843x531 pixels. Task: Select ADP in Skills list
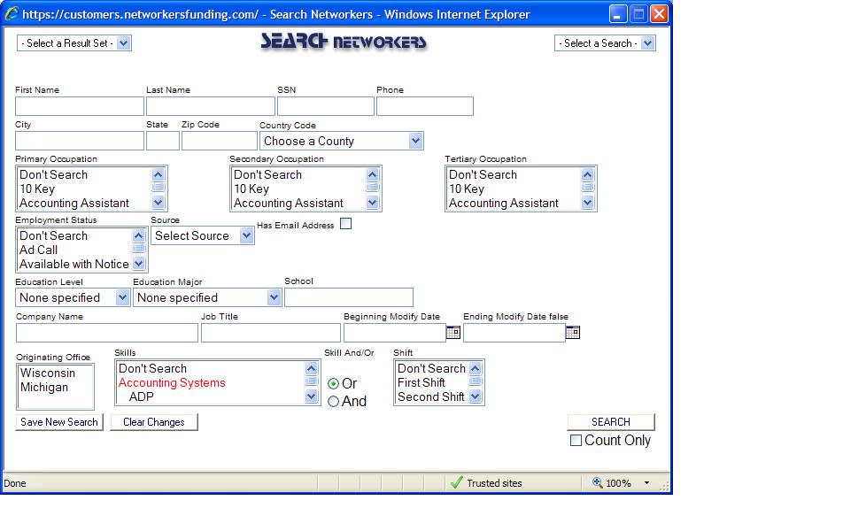[x=210, y=396]
